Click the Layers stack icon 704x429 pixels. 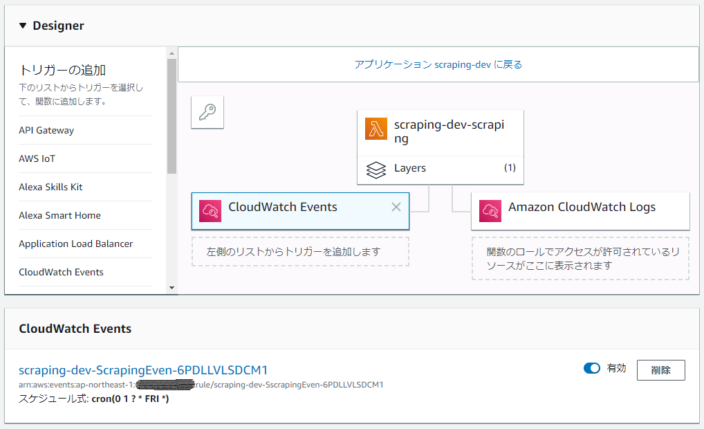click(376, 170)
